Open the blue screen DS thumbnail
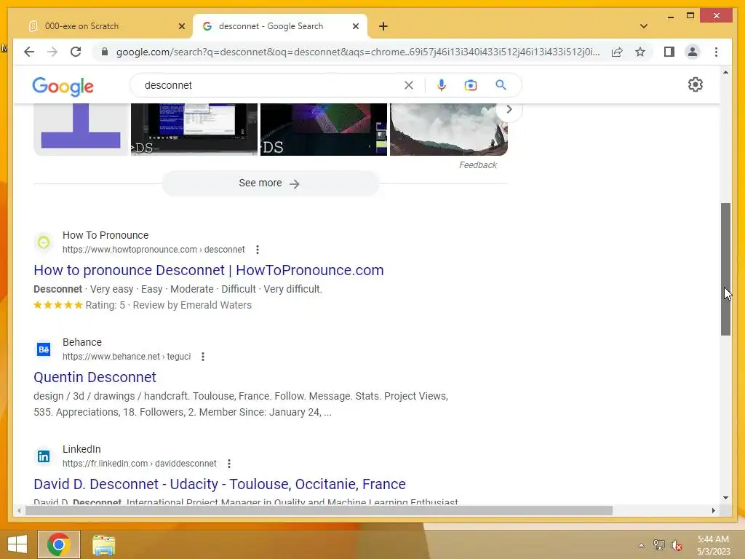Image resolution: width=745 pixels, height=559 pixels. pos(194,130)
